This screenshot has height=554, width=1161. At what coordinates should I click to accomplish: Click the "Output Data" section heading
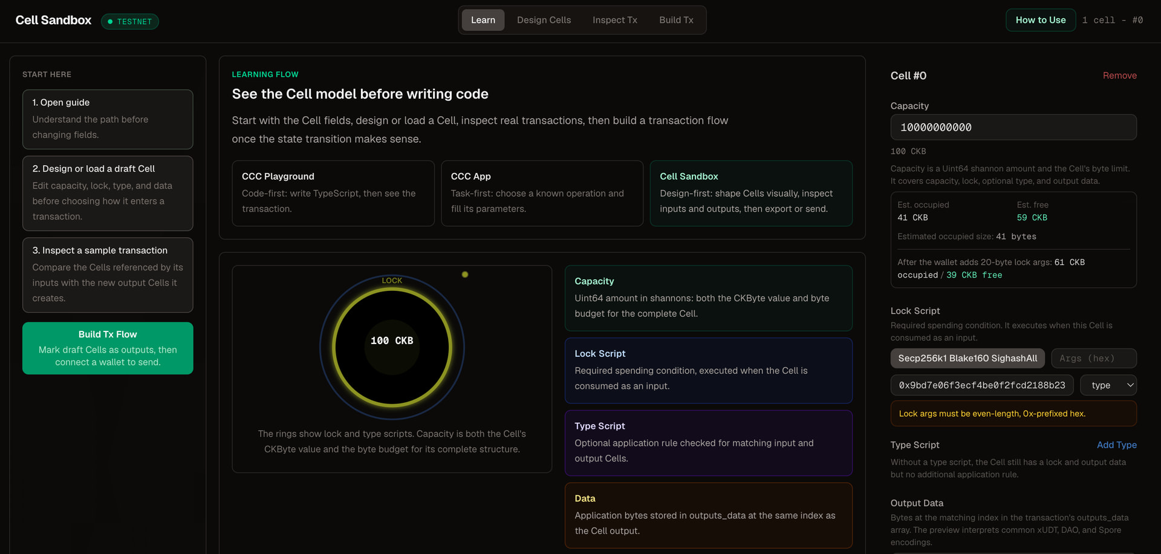click(917, 503)
